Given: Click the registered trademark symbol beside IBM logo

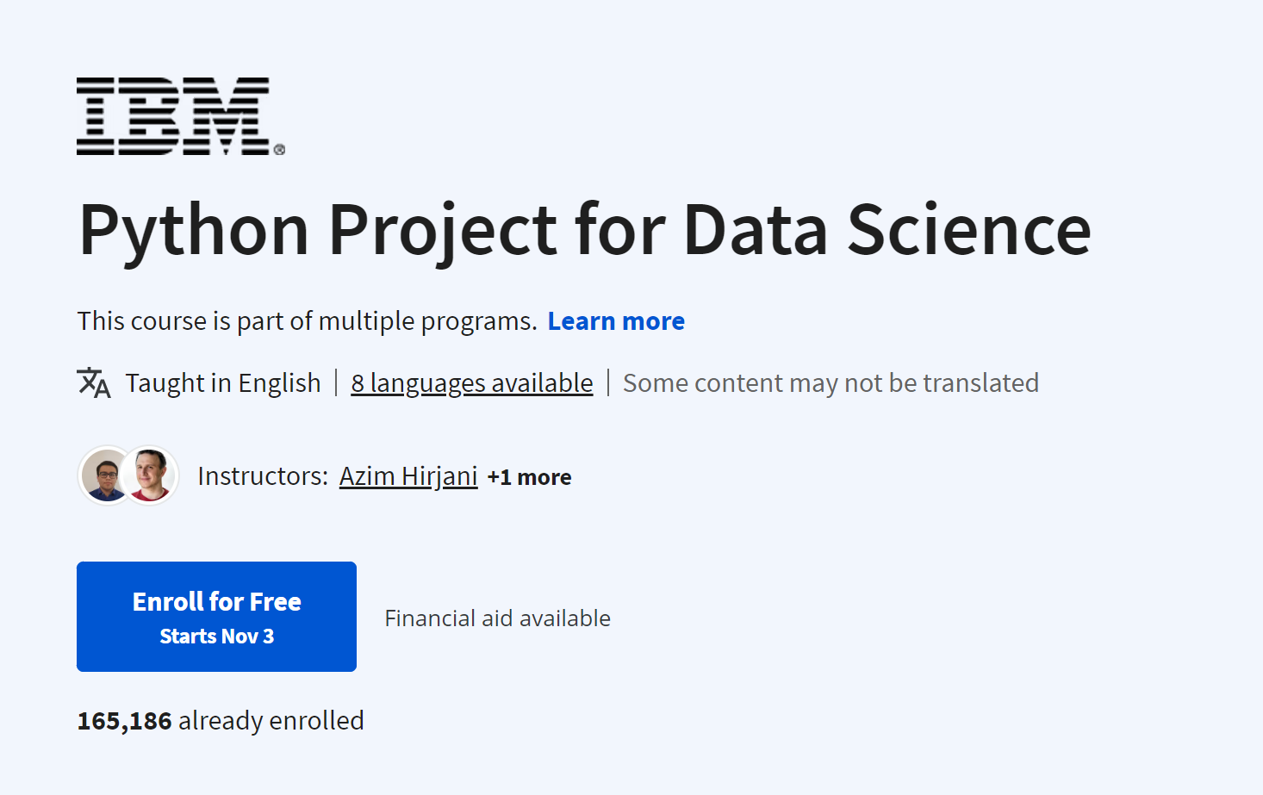Looking at the screenshot, I should [279, 150].
